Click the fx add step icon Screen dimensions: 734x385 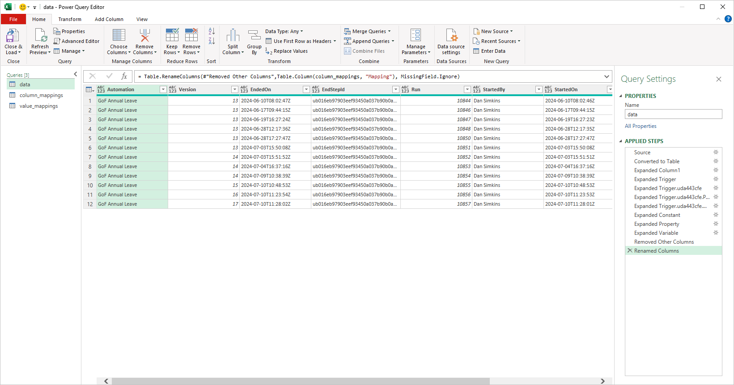124,76
